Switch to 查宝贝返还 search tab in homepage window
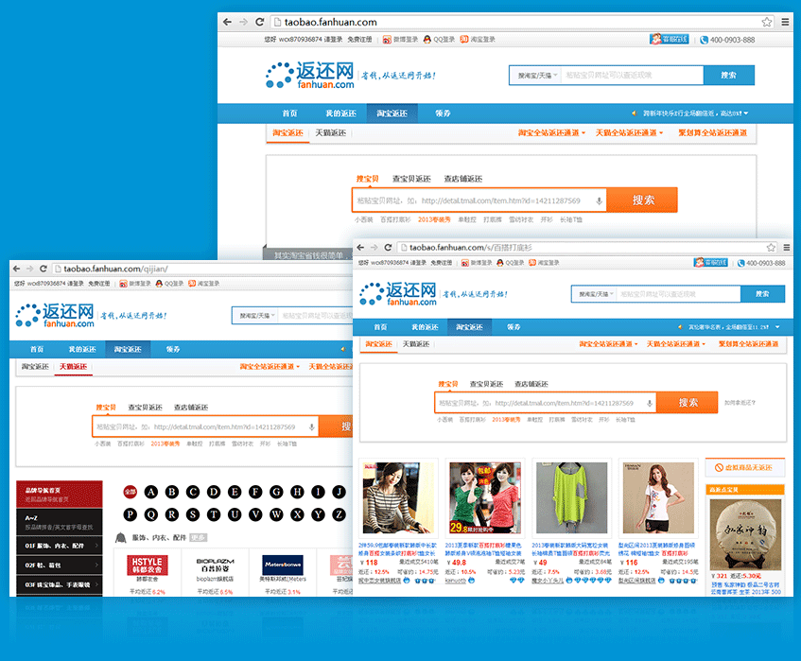 coord(411,179)
